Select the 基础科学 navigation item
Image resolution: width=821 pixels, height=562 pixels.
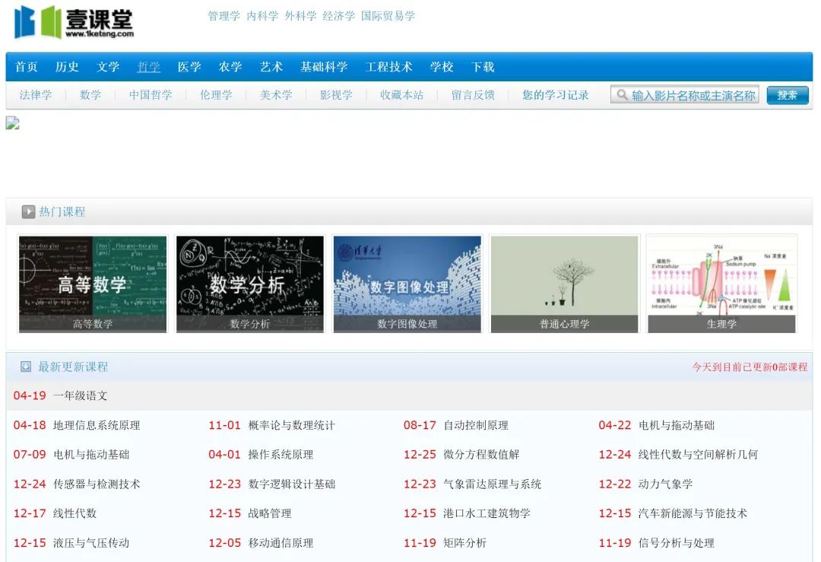pos(324,67)
